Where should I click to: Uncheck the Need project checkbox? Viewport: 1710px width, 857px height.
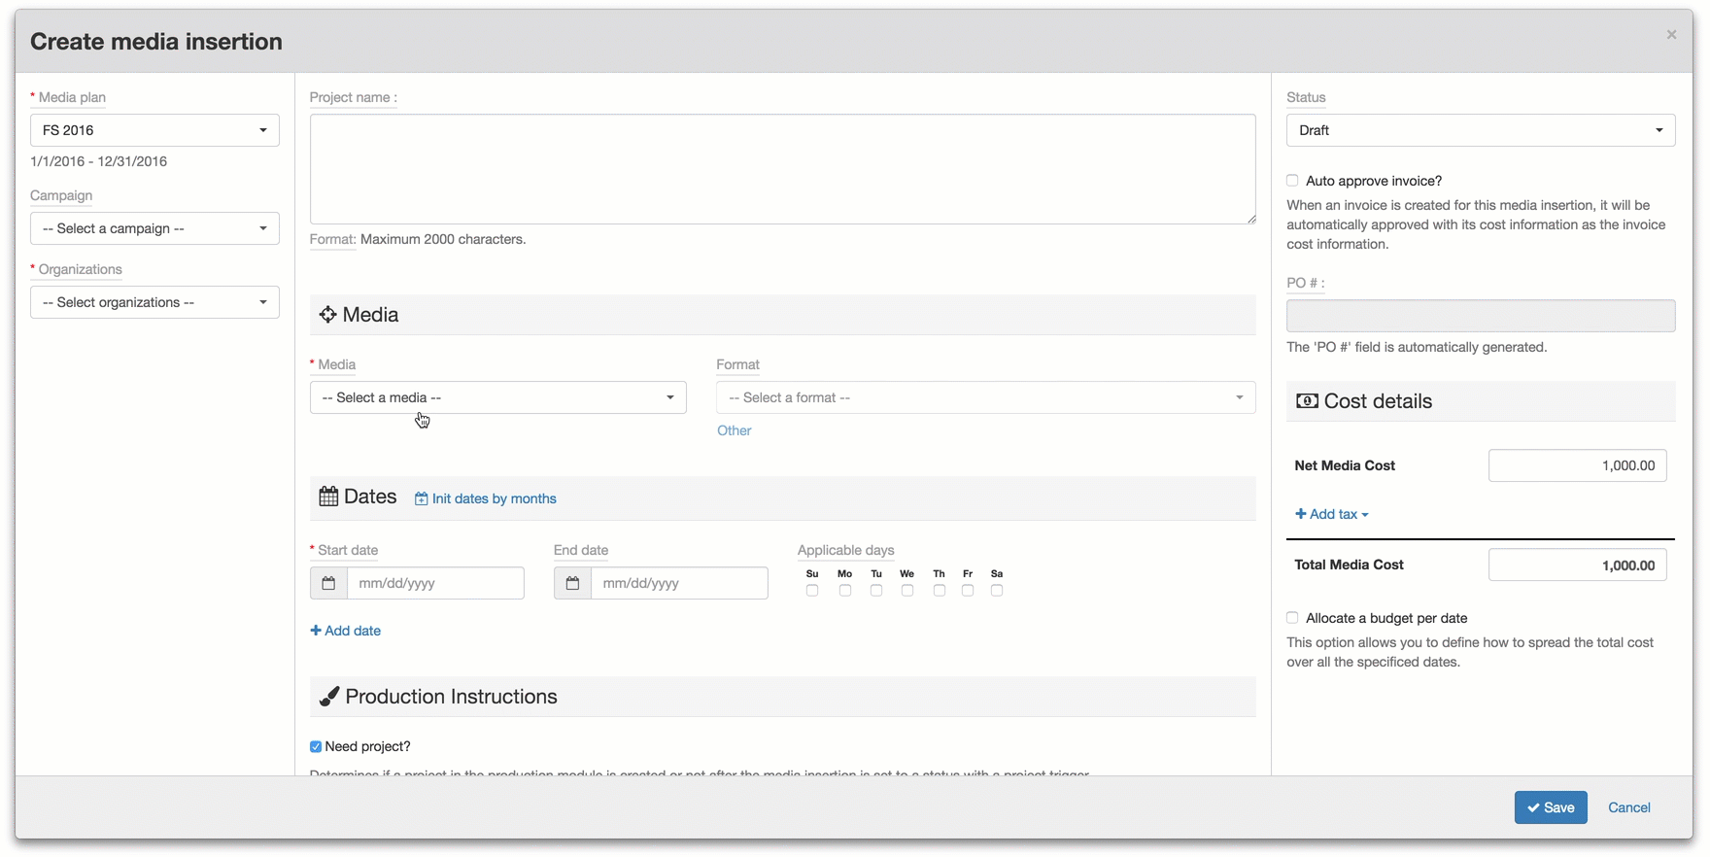point(316,746)
